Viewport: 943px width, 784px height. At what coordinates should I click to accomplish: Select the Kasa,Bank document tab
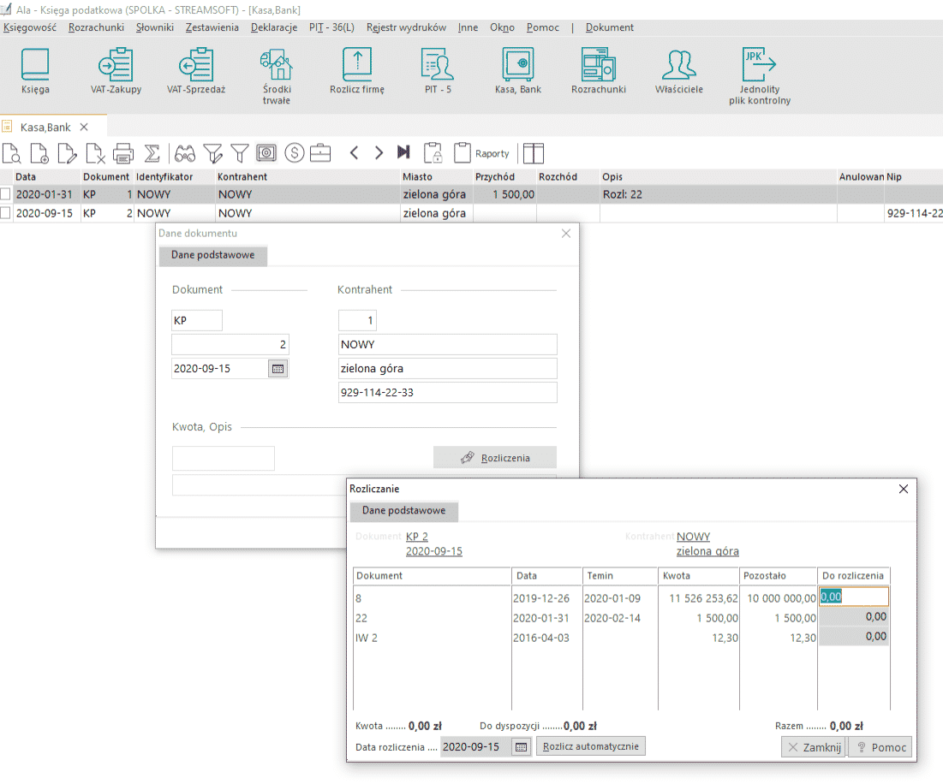tap(45, 128)
